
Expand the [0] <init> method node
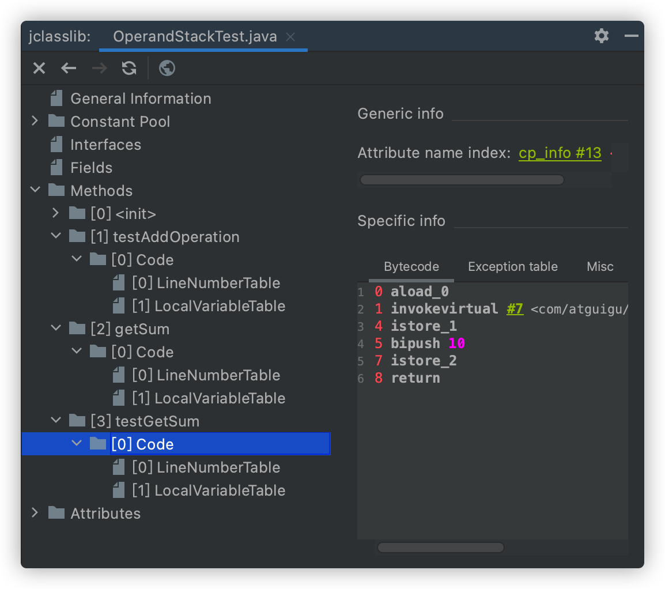[55, 213]
